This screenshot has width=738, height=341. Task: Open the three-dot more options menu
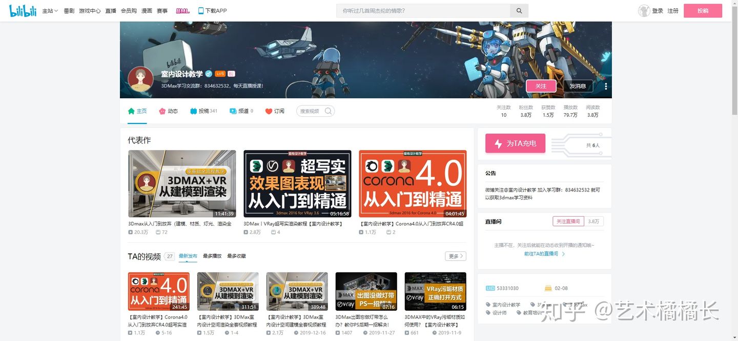coord(606,86)
